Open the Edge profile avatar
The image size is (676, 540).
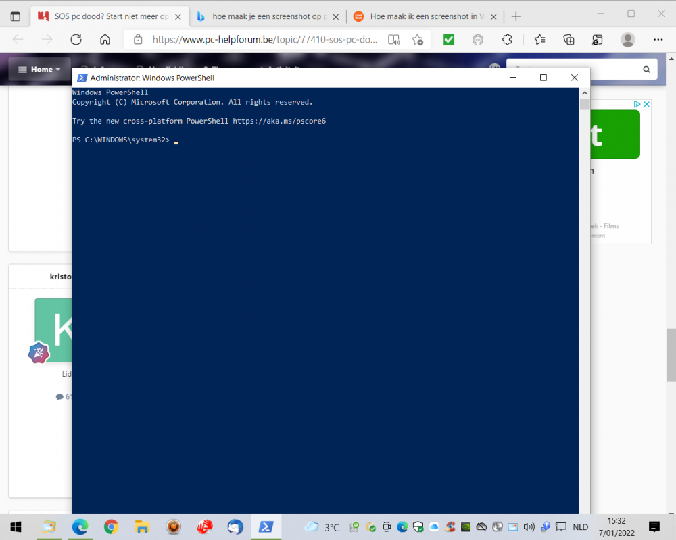[x=628, y=40]
